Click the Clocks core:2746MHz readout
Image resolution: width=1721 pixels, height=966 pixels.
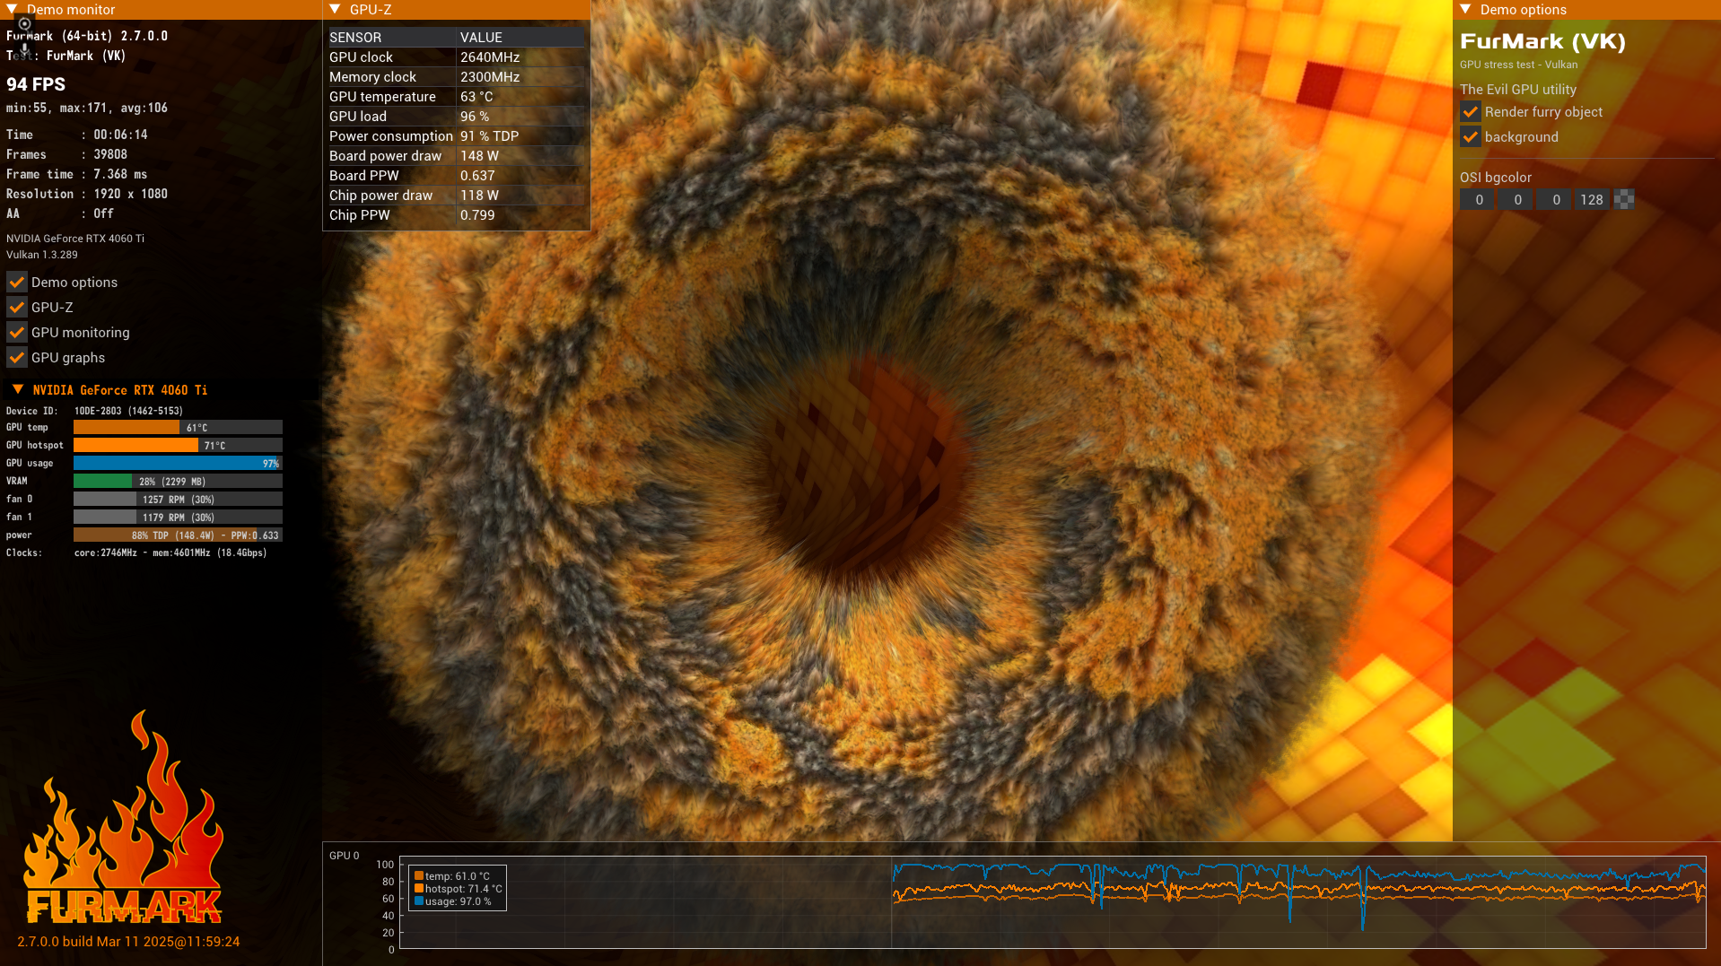(170, 553)
